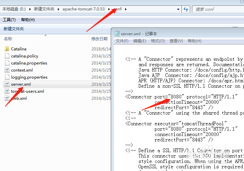Click the 2018/6/14 date of Catalina
This screenshot has height=171, width=244.
pos(101,49)
